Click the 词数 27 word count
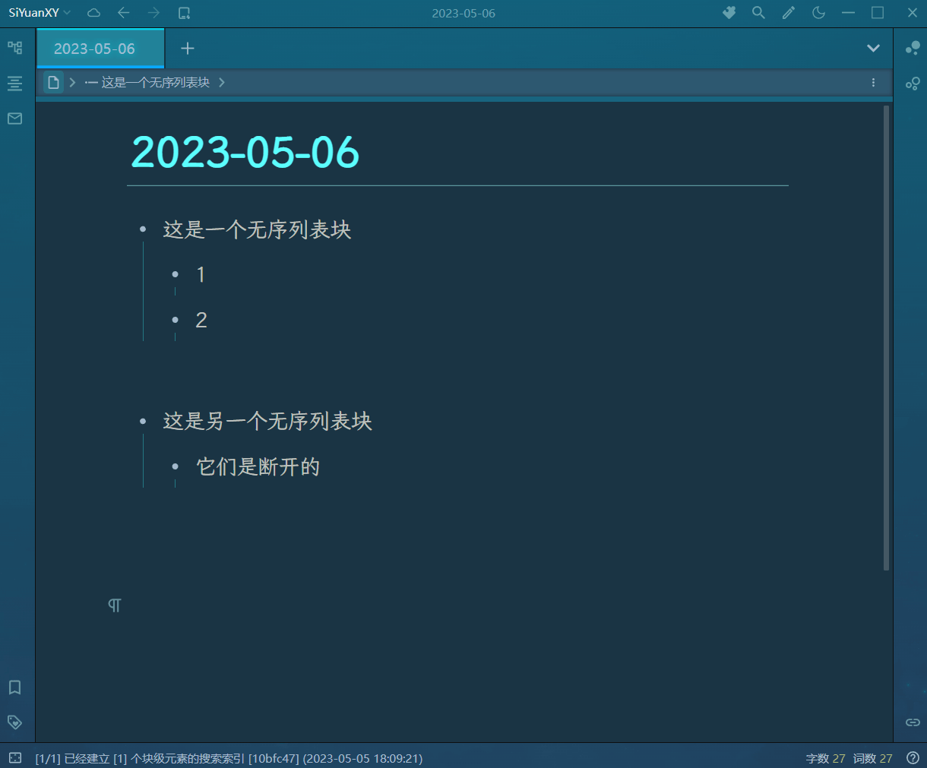Viewport: 927px width, 768px height. click(872, 758)
